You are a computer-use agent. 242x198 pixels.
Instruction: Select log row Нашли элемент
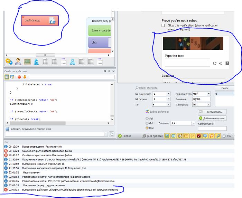click(119, 172)
